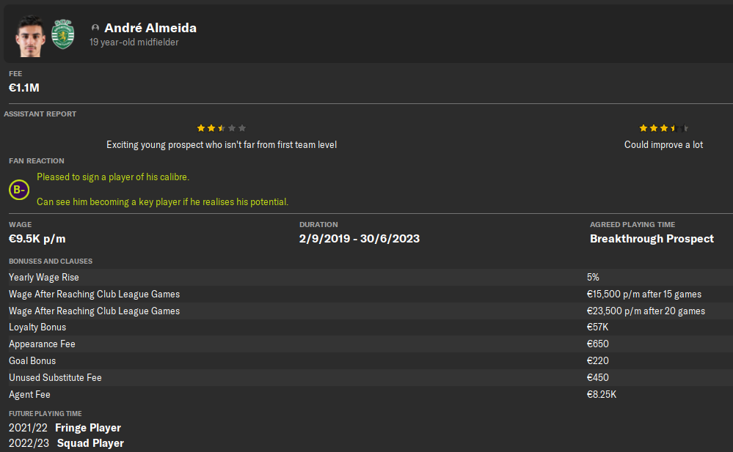Select the €9.5K p/m wage value
The height and width of the screenshot is (452, 733).
[37, 239]
